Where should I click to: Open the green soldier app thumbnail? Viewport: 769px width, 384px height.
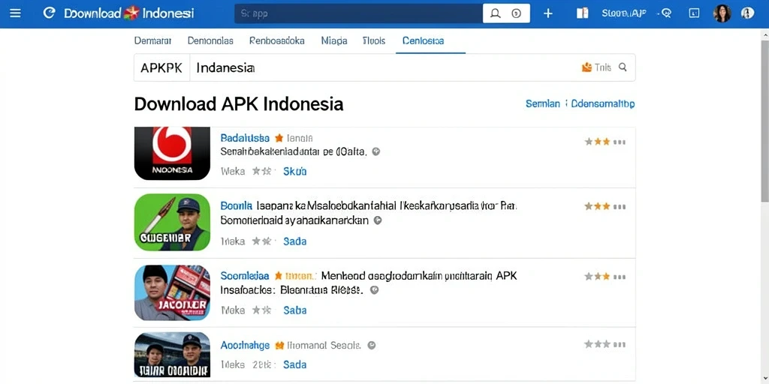172,222
